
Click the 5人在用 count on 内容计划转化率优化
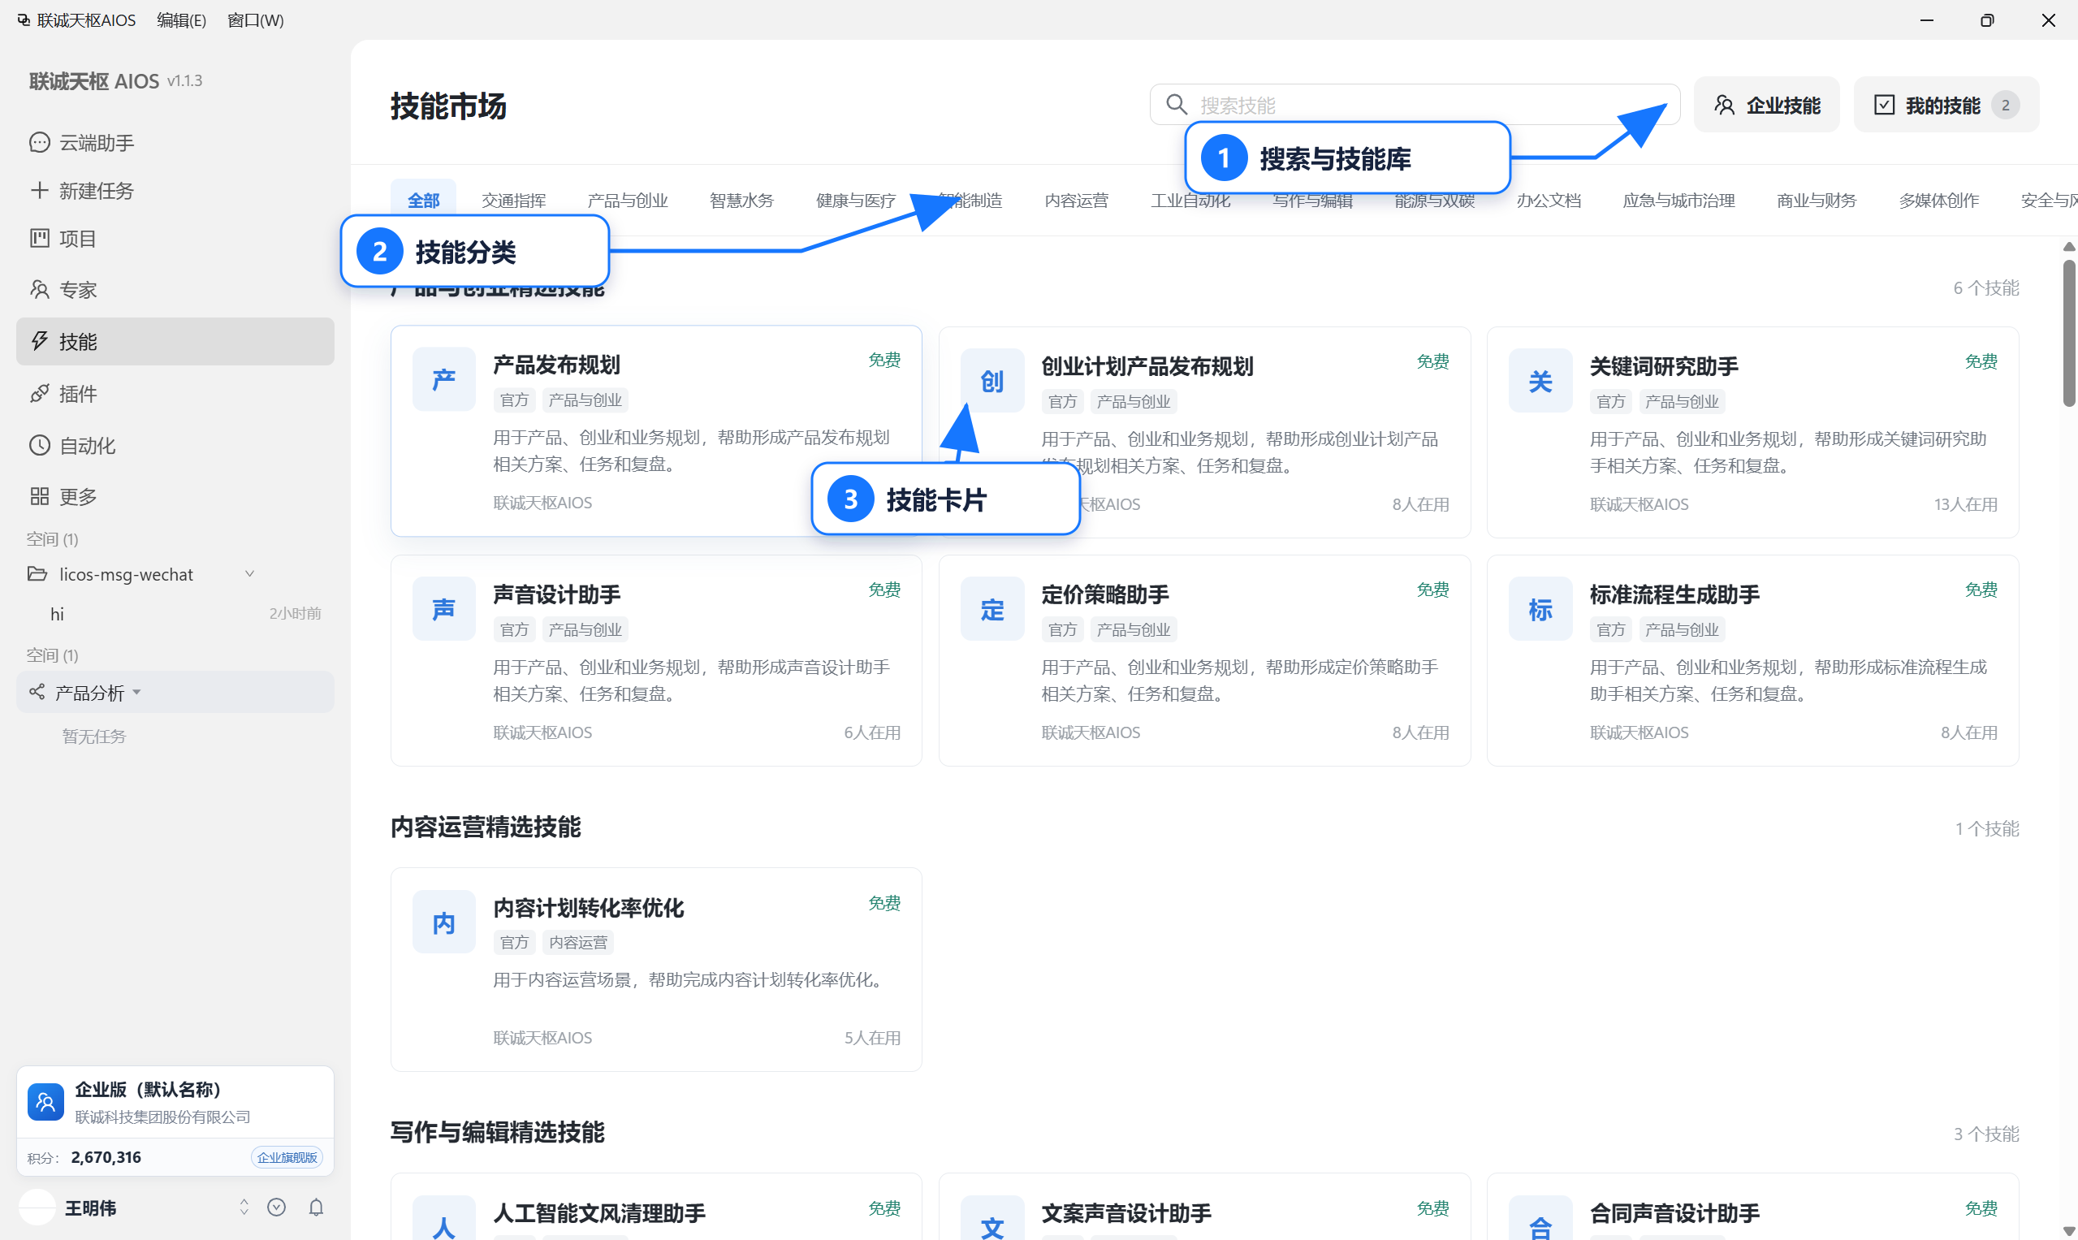pyautogui.click(x=871, y=1038)
